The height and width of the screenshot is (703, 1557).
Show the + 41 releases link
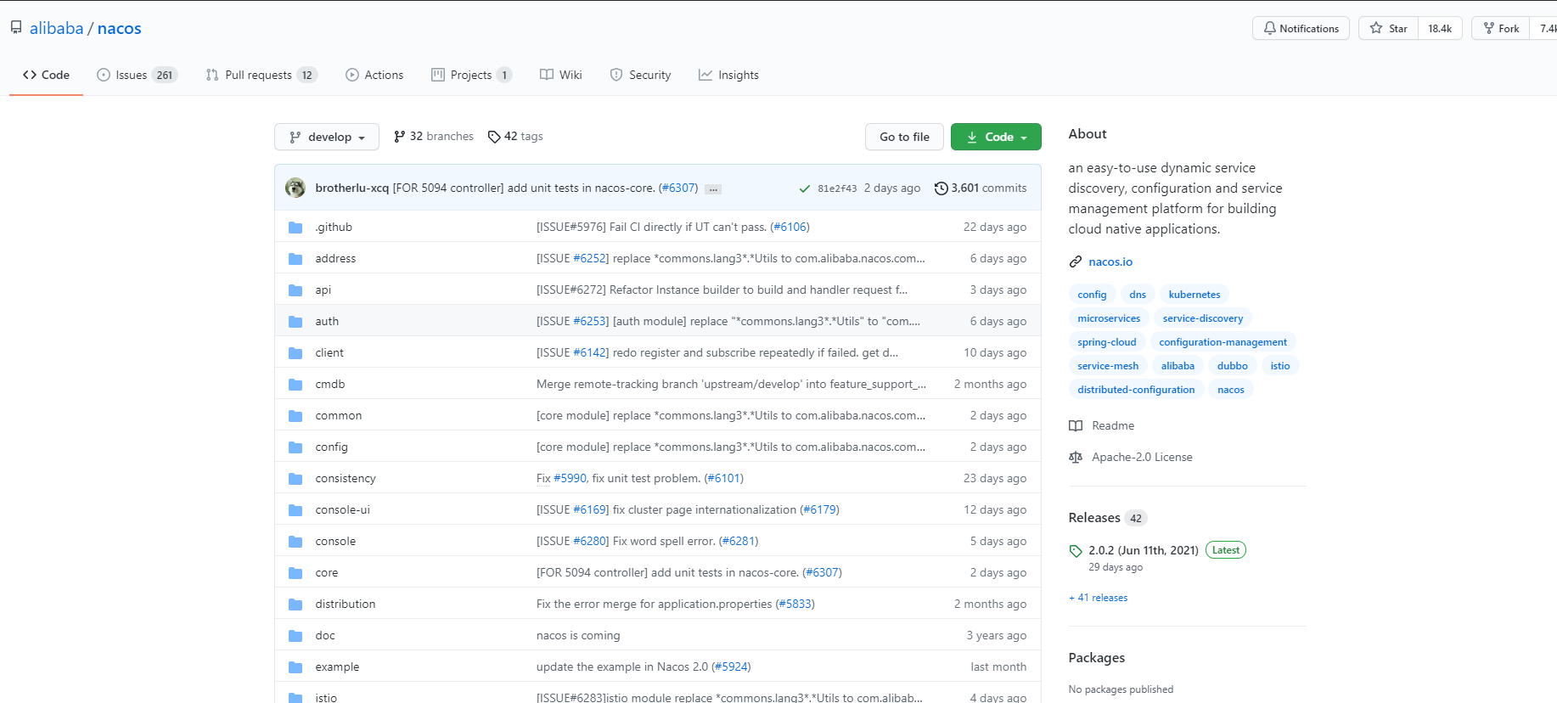point(1099,598)
